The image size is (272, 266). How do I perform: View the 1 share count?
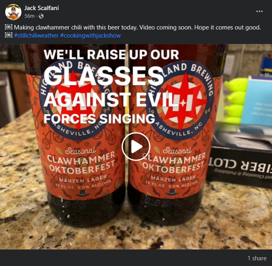[257, 258]
